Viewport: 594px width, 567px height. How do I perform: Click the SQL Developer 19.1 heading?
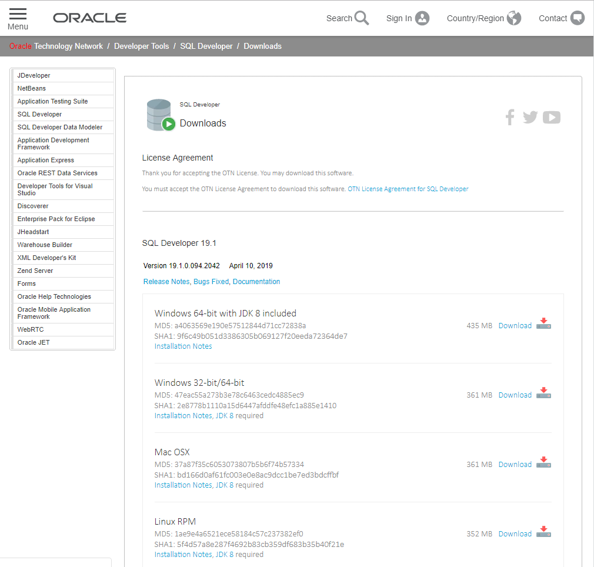click(x=179, y=243)
